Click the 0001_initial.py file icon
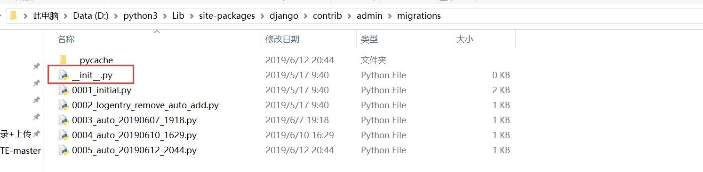The image size is (703, 172). (x=64, y=90)
